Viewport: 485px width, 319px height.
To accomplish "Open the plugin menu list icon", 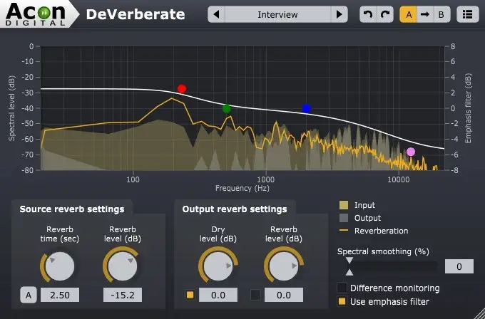I will pos(468,14).
